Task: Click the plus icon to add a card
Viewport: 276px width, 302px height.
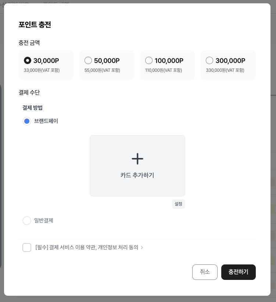Action: tap(137, 159)
